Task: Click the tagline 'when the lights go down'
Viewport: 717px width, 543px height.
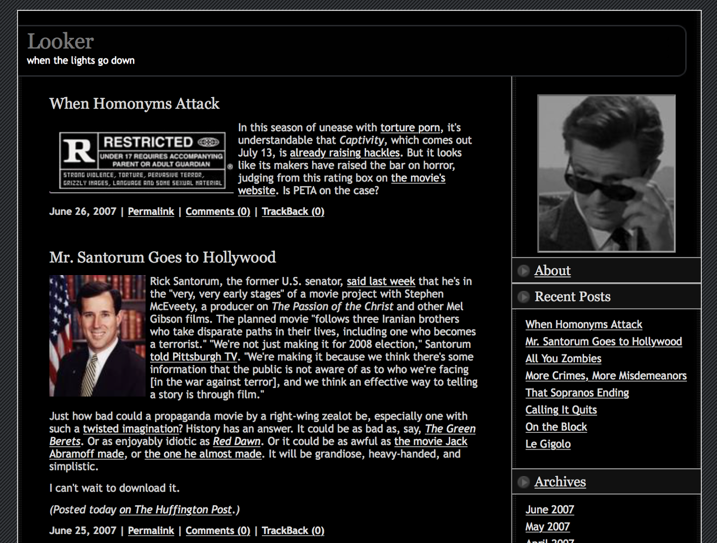Action: click(81, 61)
